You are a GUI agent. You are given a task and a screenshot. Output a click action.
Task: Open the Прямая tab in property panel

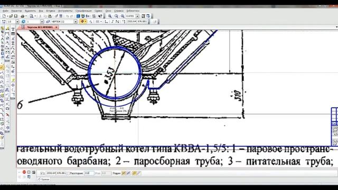(x=44, y=179)
